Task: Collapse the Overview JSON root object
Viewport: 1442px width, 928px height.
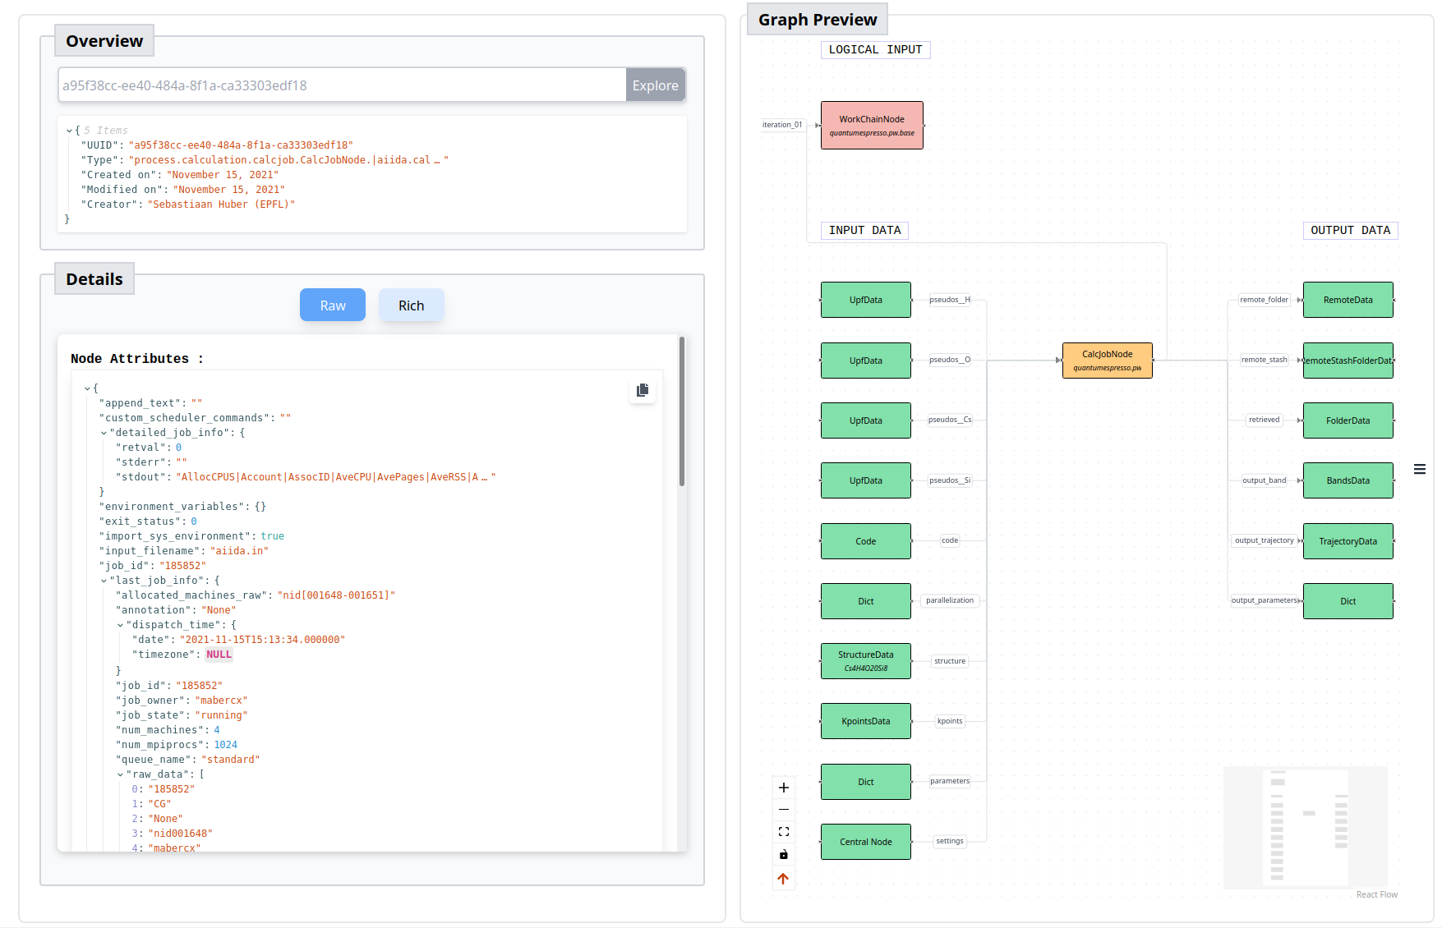Action: (69, 131)
